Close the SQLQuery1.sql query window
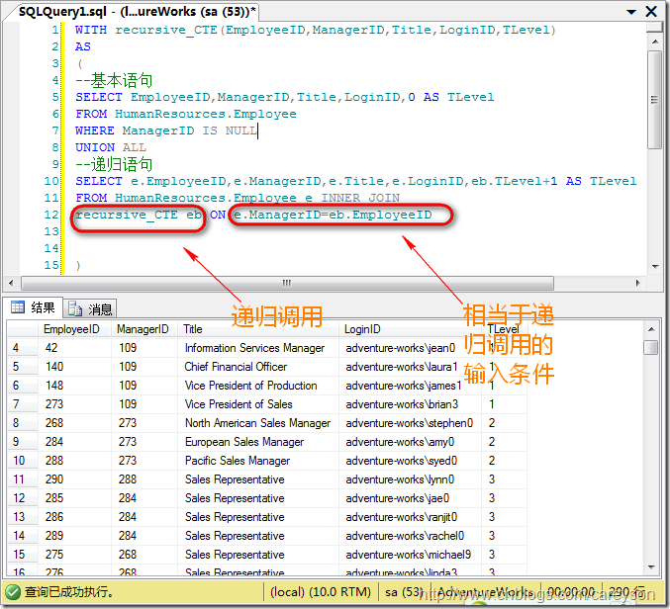The height and width of the screenshot is (609, 670). 654,10
